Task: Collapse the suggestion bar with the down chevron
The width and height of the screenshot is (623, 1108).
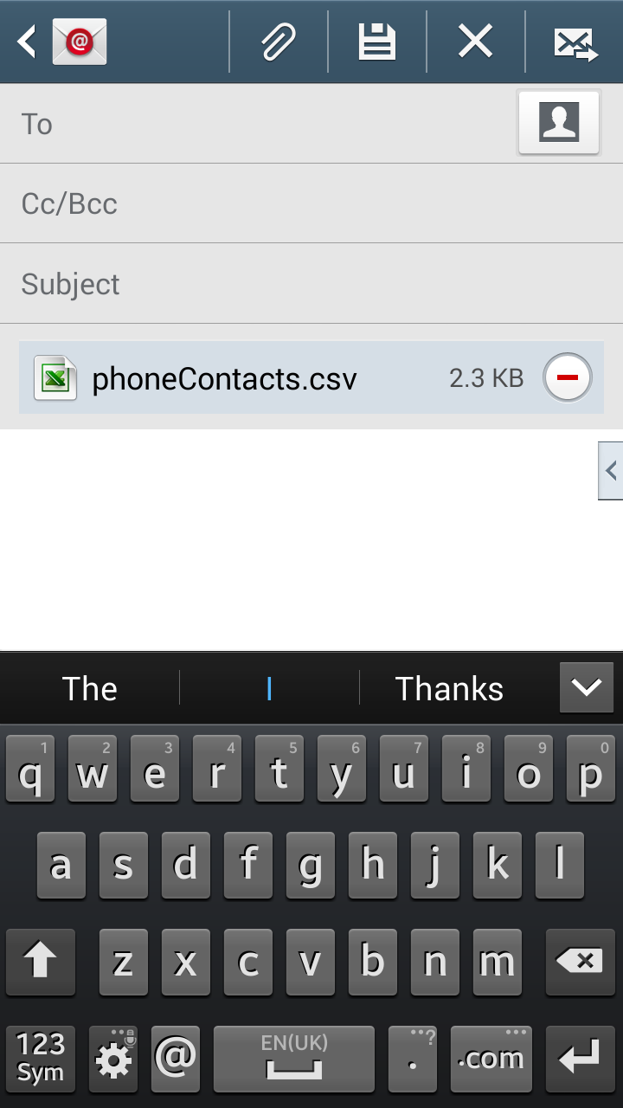Action: 587,687
